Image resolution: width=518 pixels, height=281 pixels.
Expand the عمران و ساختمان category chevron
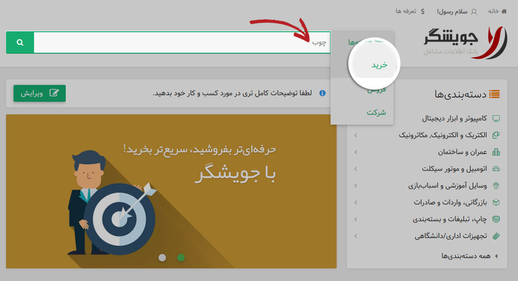(x=356, y=152)
